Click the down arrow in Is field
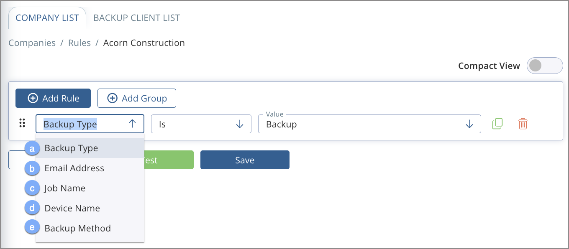The height and width of the screenshot is (249, 569). tap(240, 124)
